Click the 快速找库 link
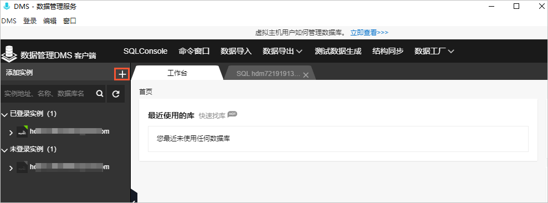 (x=212, y=116)
